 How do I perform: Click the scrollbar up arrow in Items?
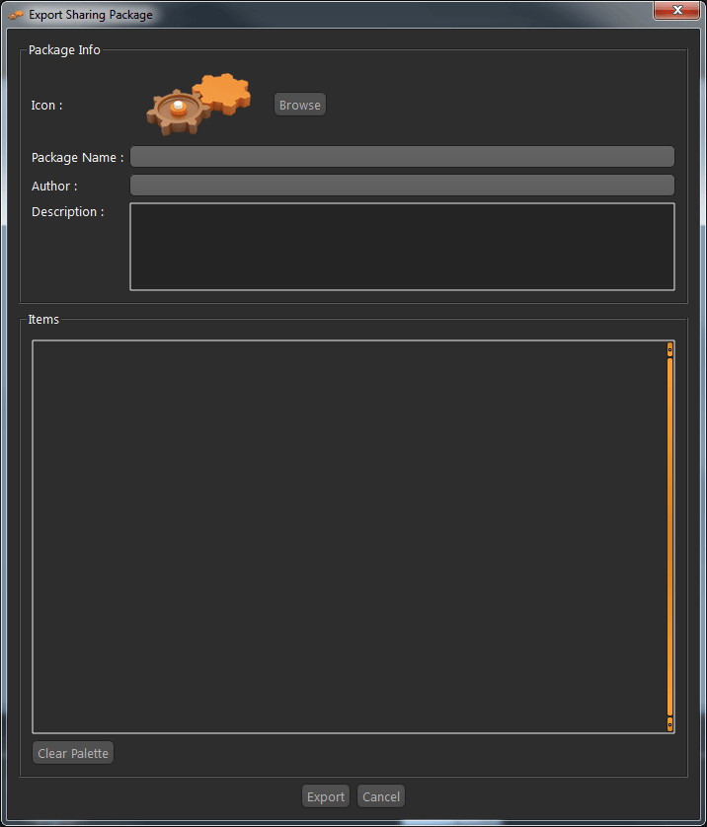(670, 349)
